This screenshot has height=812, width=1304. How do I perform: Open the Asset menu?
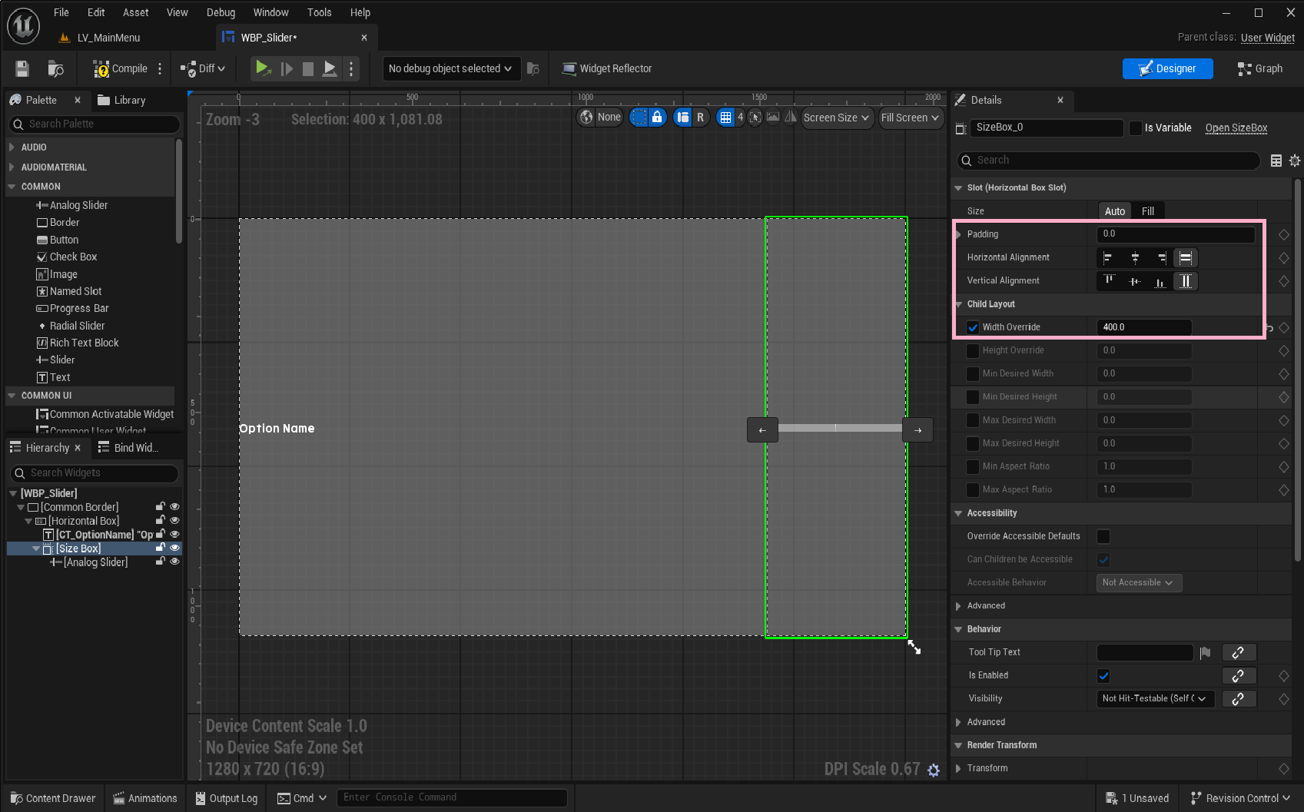coord(135,12)
